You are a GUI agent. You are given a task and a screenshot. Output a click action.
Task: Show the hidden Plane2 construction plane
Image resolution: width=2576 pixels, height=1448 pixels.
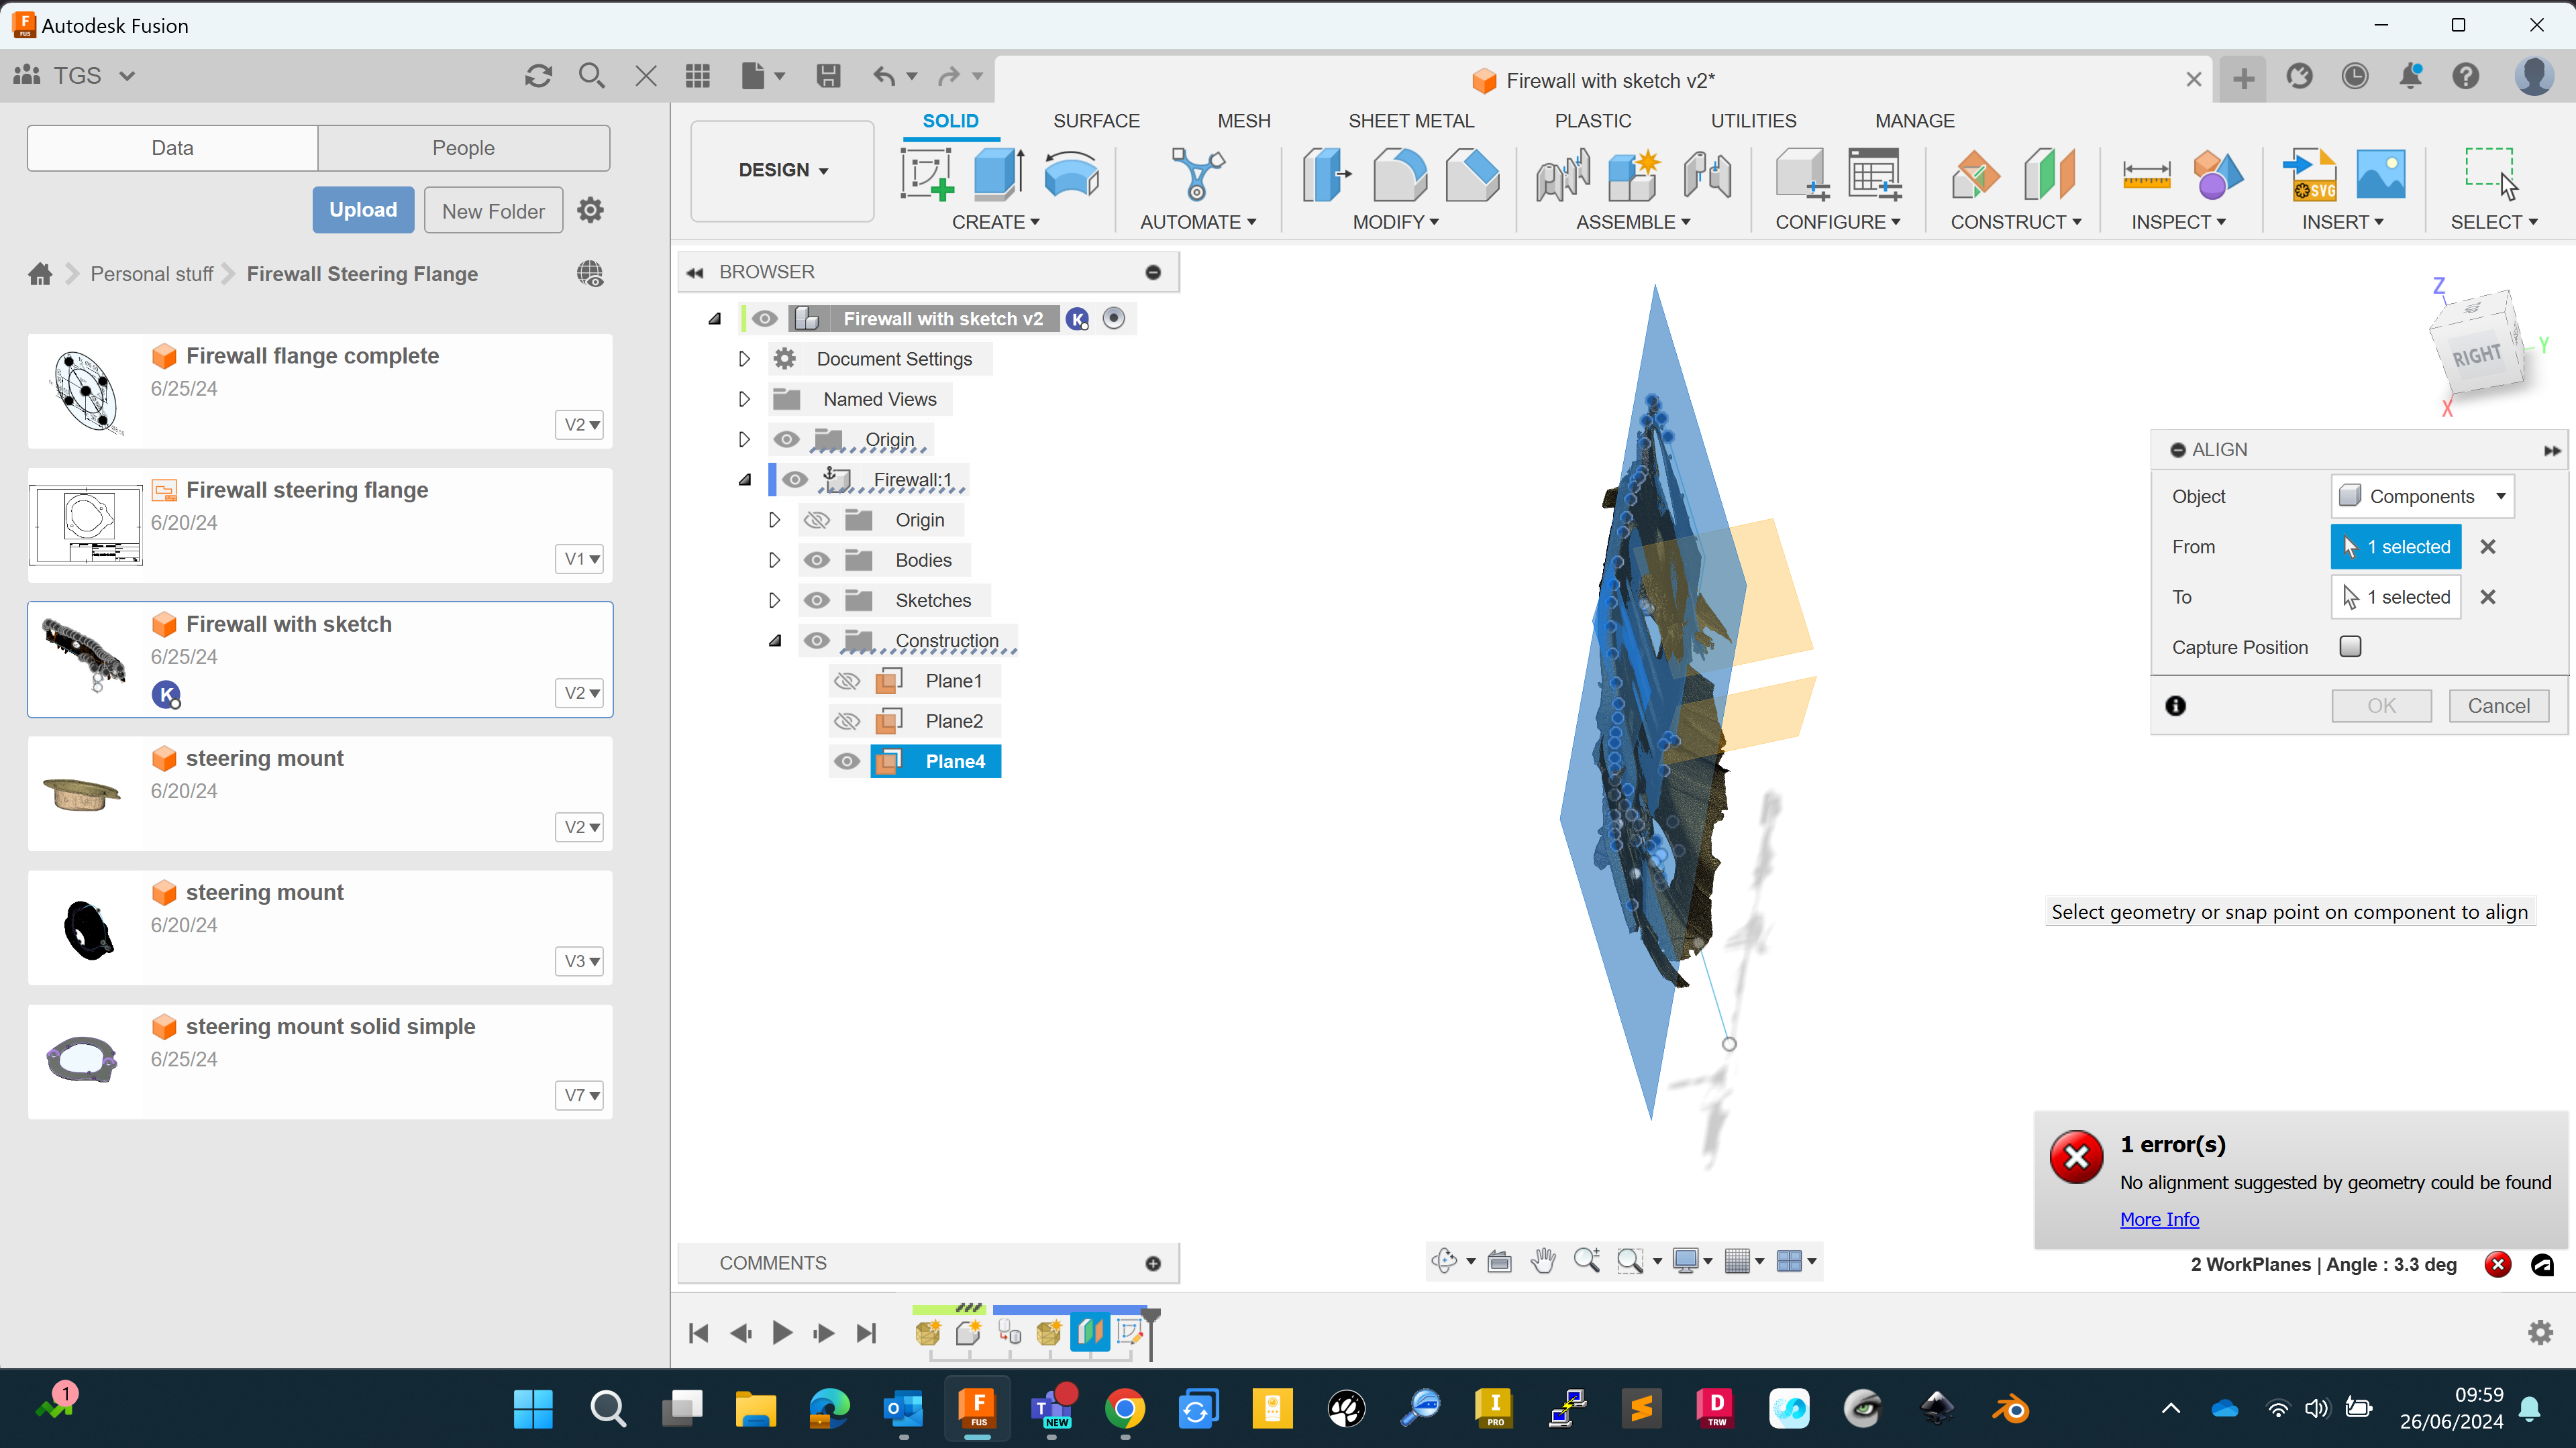(x=847, y=720)
